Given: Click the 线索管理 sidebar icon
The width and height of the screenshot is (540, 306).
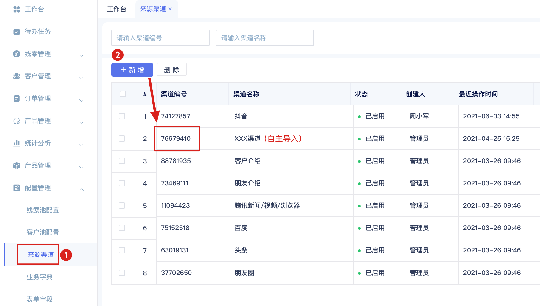Looking at the screenshot, I should point(17,54).
